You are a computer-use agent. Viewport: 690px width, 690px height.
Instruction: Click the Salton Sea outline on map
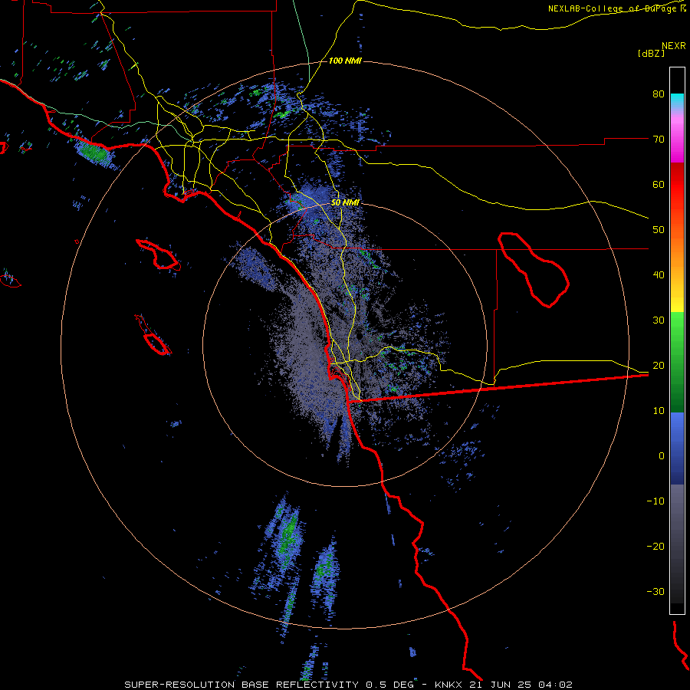[x=534, y=269]
